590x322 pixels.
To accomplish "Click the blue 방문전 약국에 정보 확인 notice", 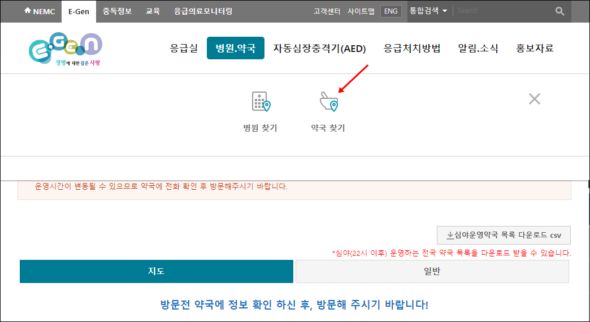I will click(294, 304).
